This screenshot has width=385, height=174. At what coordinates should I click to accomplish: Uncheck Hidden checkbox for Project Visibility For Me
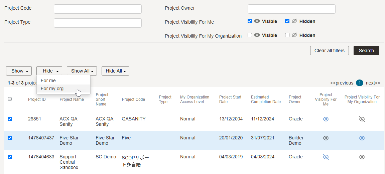pos(287,21)
